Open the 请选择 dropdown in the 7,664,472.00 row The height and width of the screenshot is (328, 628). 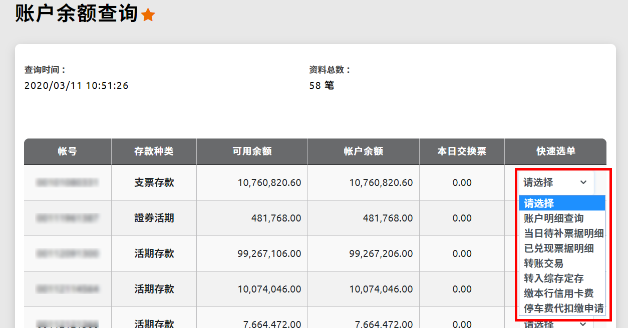tap(555, 323)
